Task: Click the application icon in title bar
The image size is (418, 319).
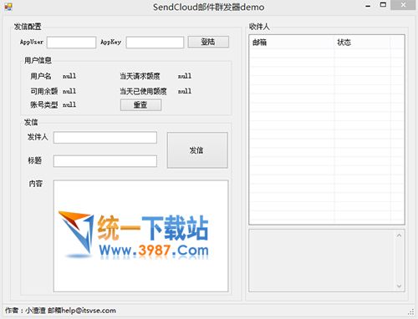Action: (8, 7)
